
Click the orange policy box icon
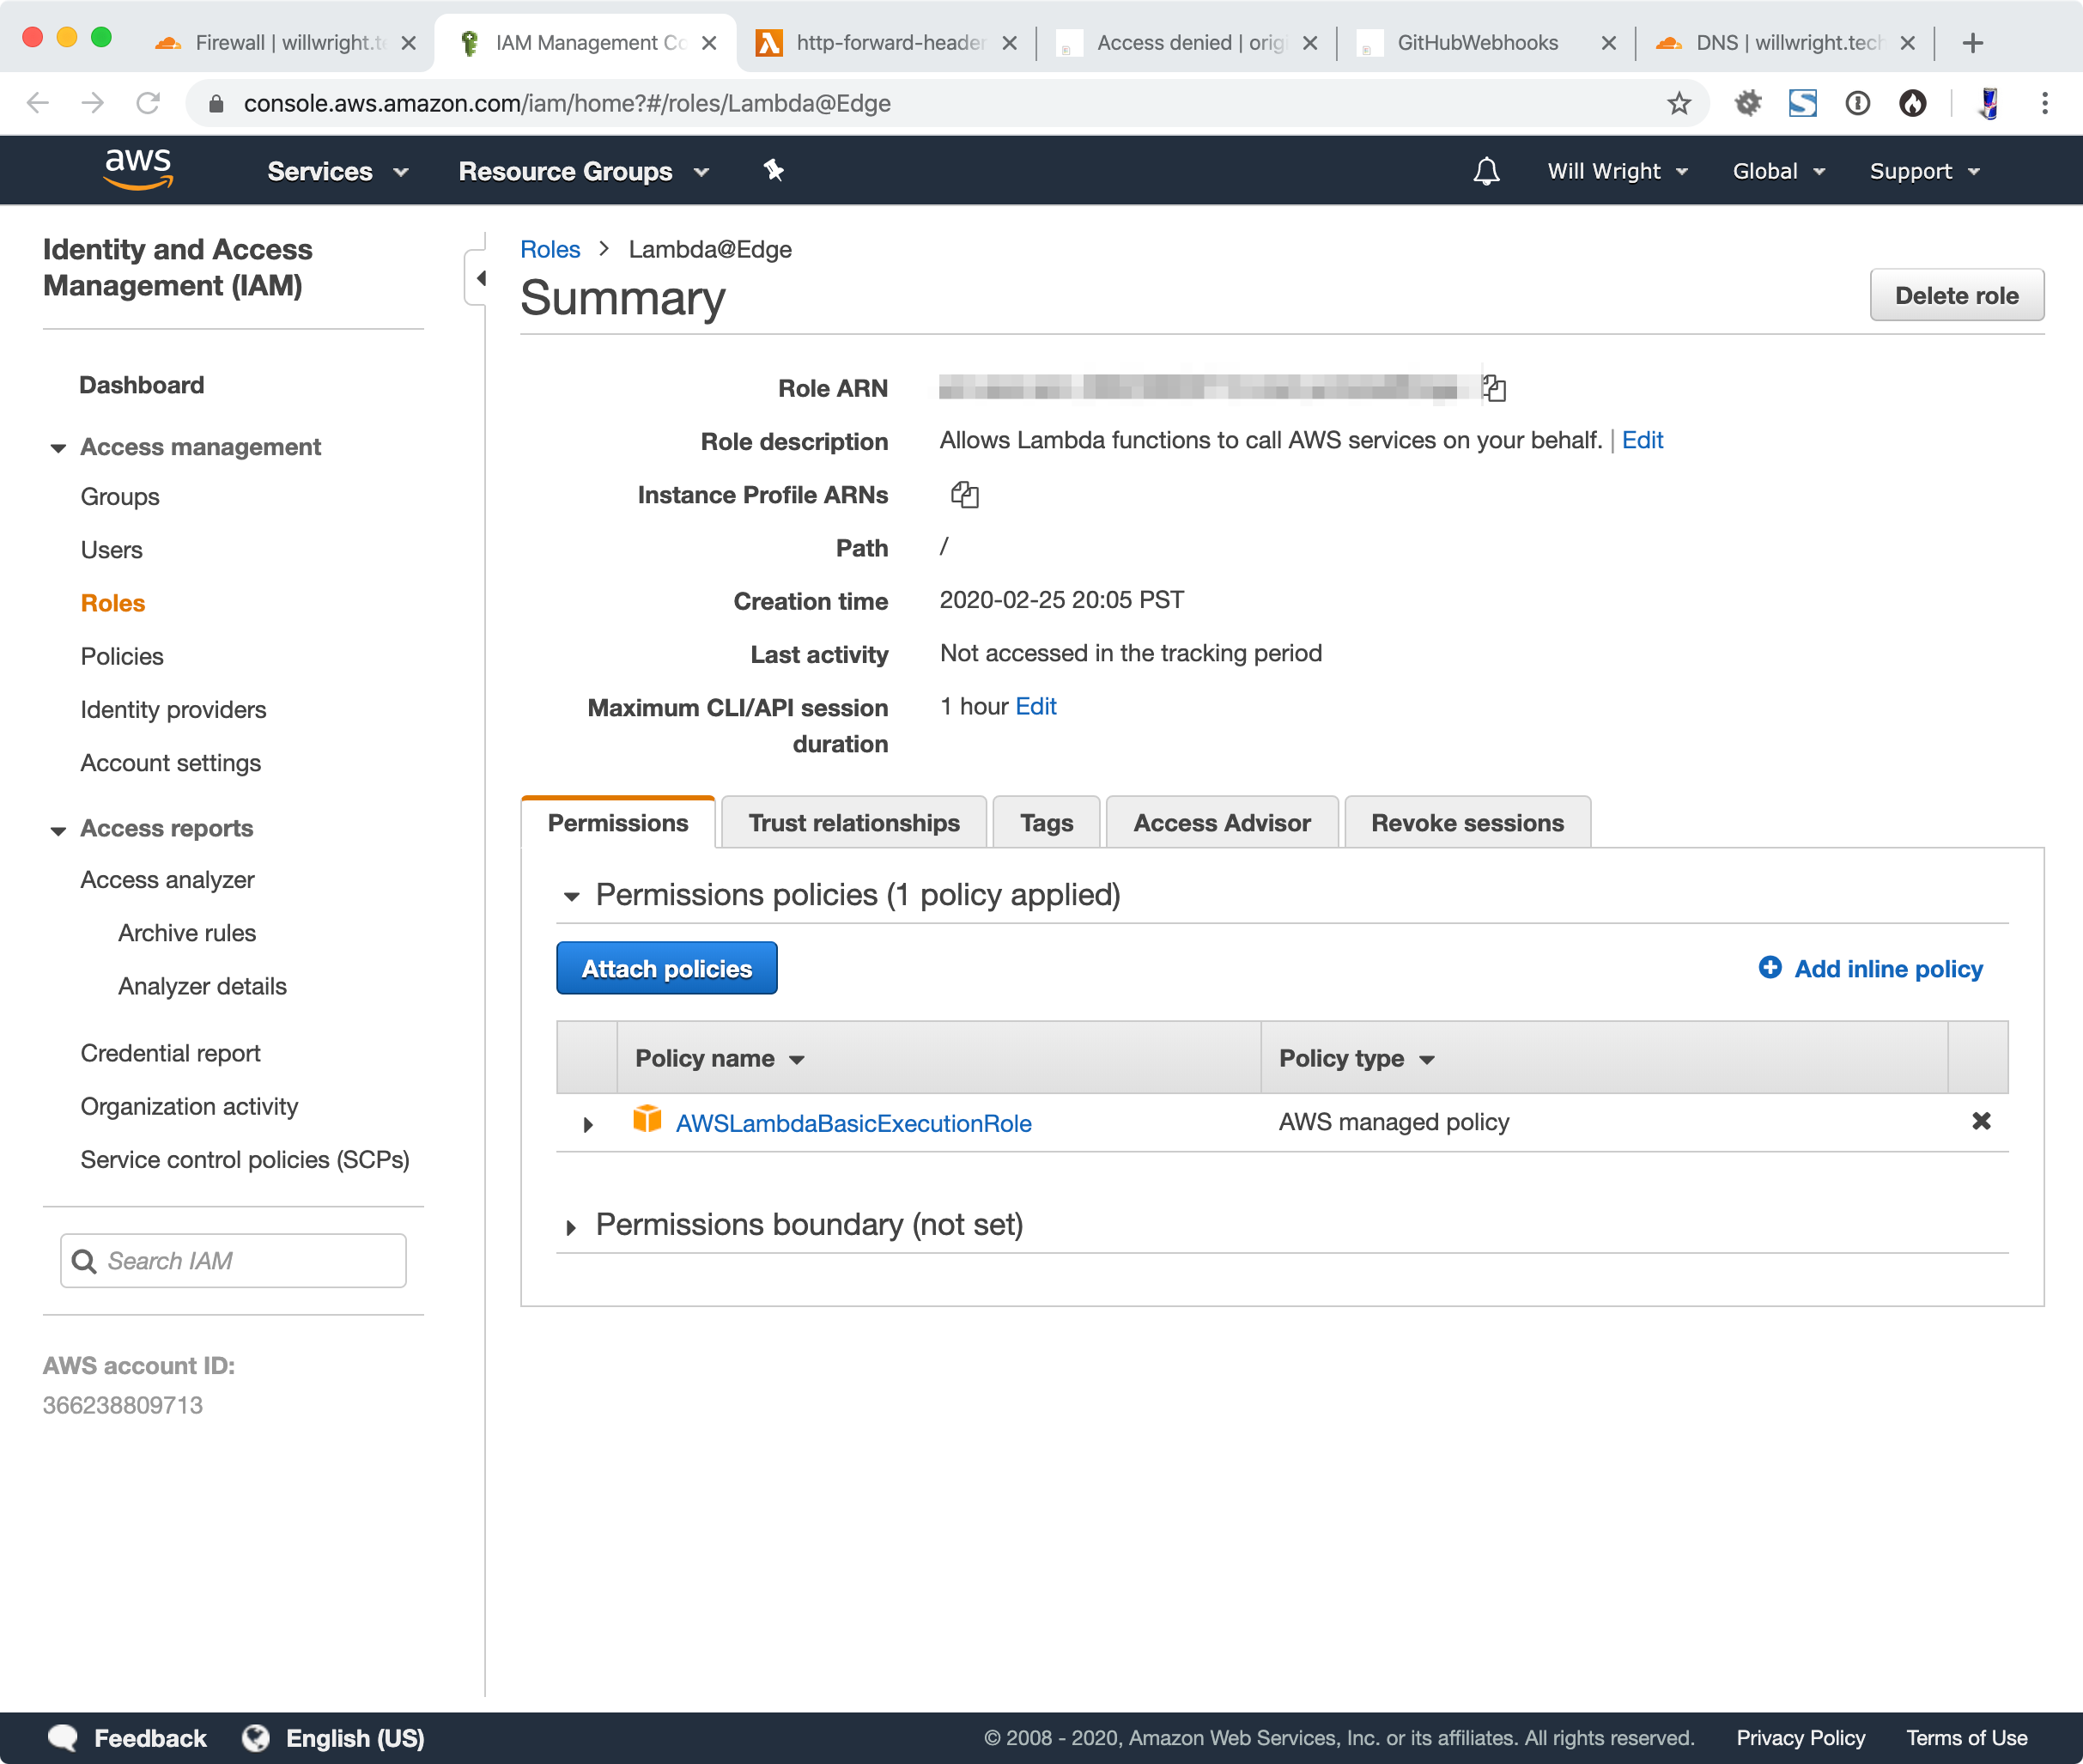point(647,1118)
